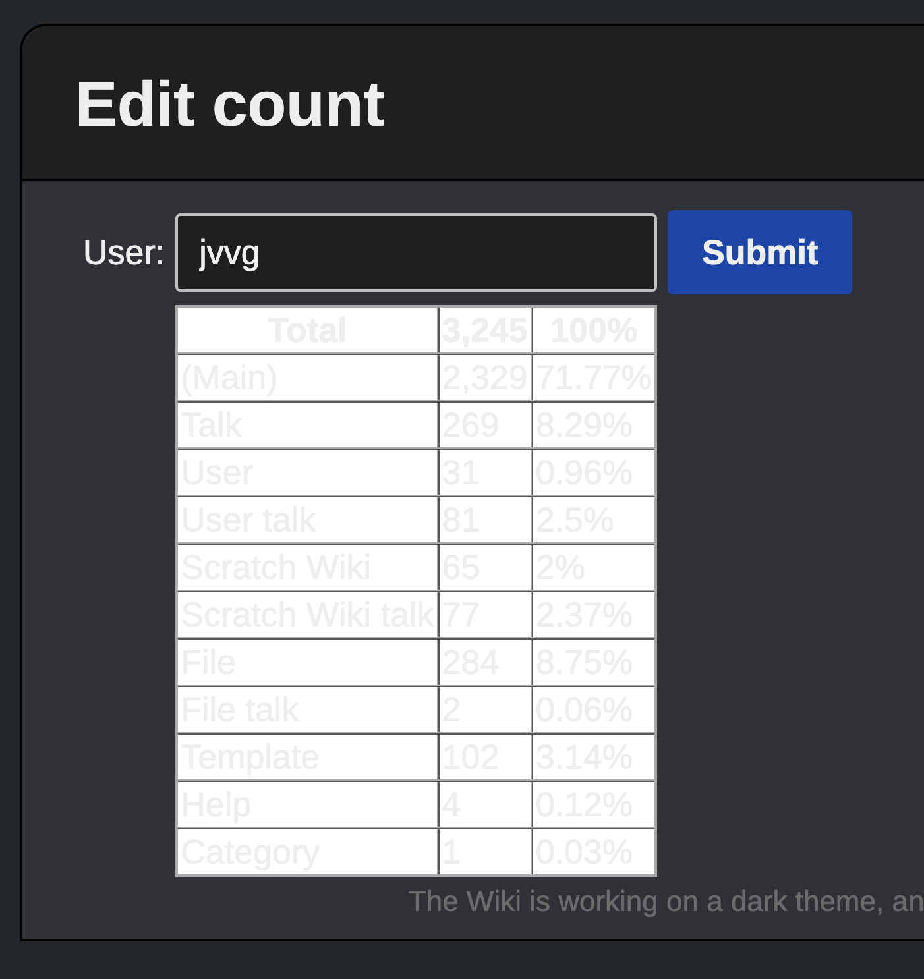Click the Talk namespace row
The height and width of the screenshot is (979, 924).
[x=416, y=425]
